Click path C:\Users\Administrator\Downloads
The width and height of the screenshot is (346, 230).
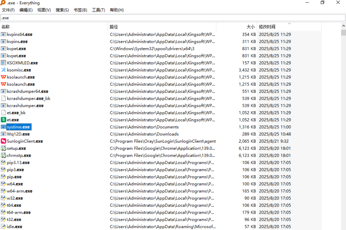point(144,134)
